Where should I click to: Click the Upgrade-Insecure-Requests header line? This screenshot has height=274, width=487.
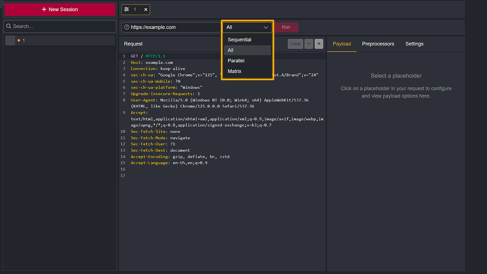[x=165, y=94]
